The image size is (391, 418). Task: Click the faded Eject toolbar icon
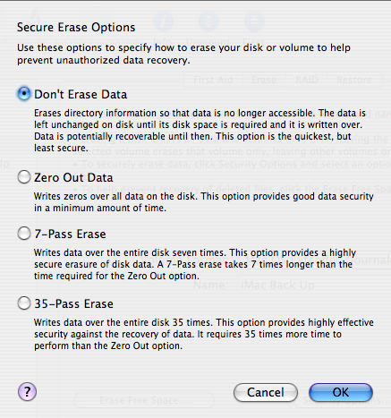point(254,21)
